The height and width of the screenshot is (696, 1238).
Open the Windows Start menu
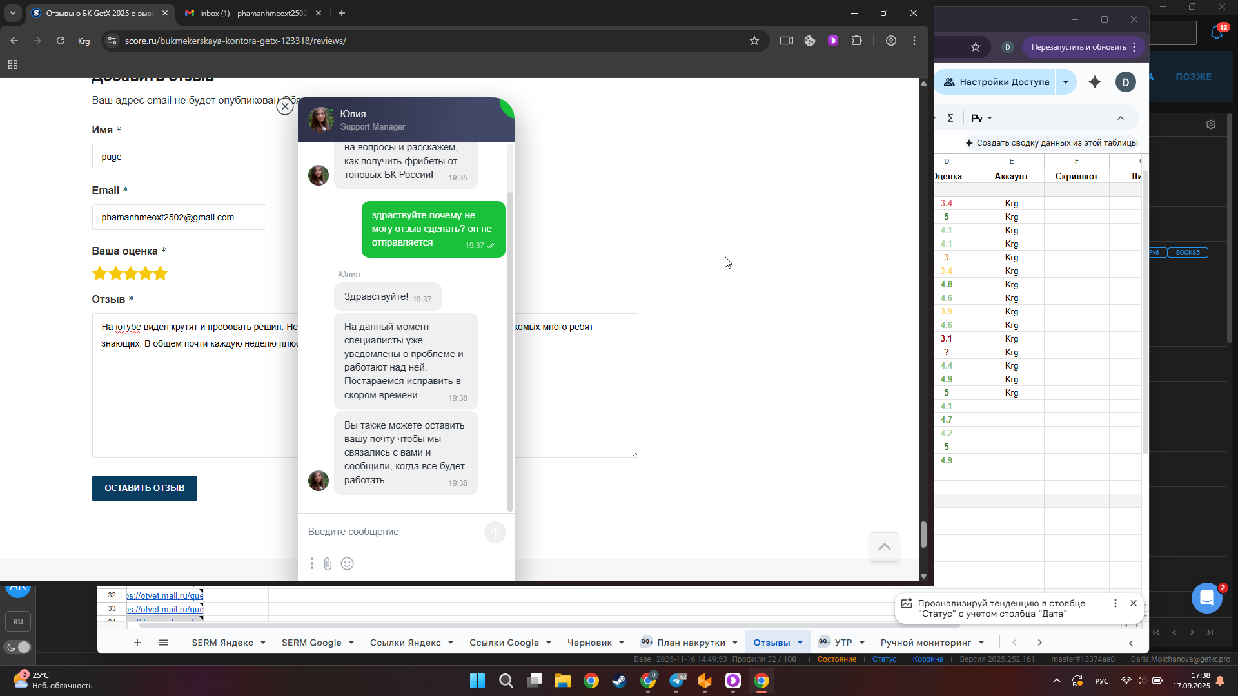pyautogui.click(x=477, y=681)
